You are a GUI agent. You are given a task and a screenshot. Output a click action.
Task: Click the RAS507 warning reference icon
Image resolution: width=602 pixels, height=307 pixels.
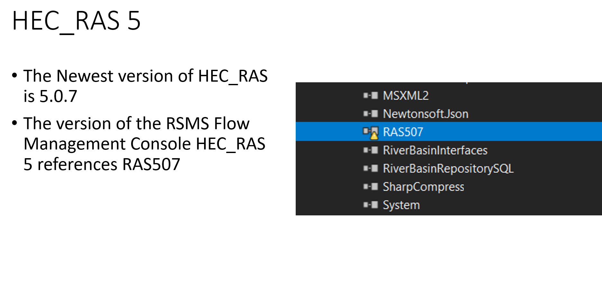pyautogui.click(x=371, y=132)
